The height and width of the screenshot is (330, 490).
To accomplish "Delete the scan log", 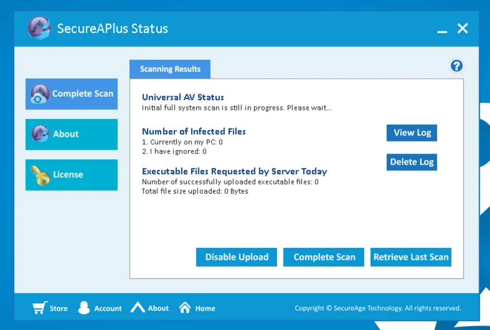I will point(412,162).
